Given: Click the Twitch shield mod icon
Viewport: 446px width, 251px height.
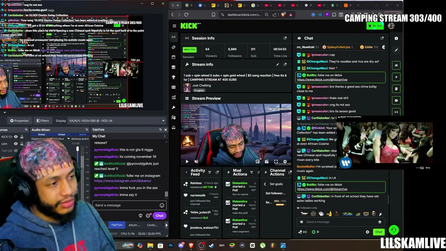Looking at the screenshot, I should [140, 216].
